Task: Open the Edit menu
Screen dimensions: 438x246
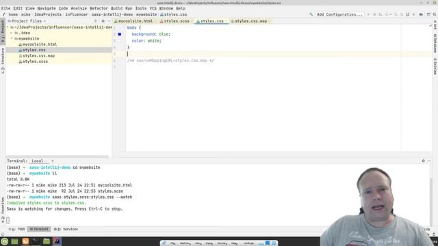Action: coord(18,8)
